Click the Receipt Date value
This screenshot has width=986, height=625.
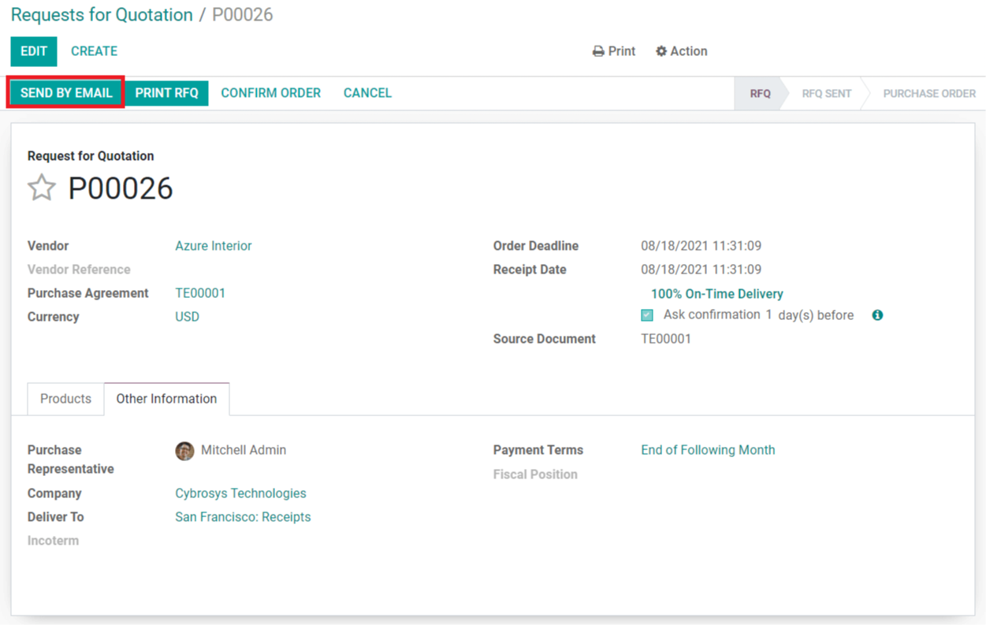click(701, 270)
